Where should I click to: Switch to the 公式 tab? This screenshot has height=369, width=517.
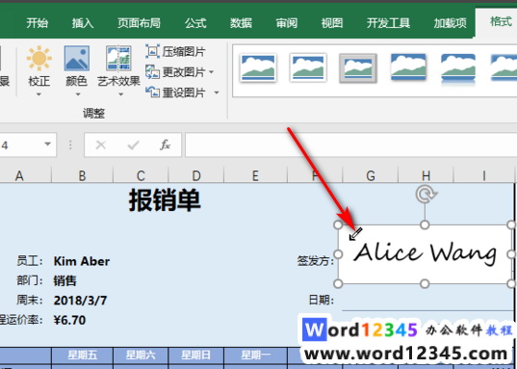[x=195, y=23]
